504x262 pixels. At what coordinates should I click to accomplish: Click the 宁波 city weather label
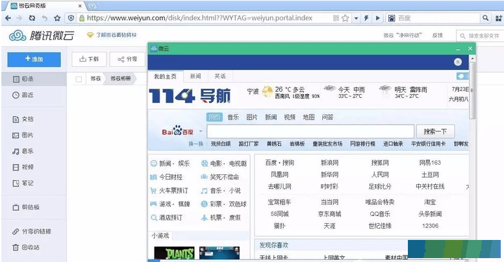tap(253, 91)
